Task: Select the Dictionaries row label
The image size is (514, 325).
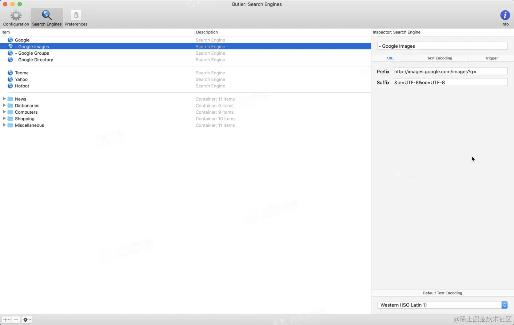Action: (27, 106)
